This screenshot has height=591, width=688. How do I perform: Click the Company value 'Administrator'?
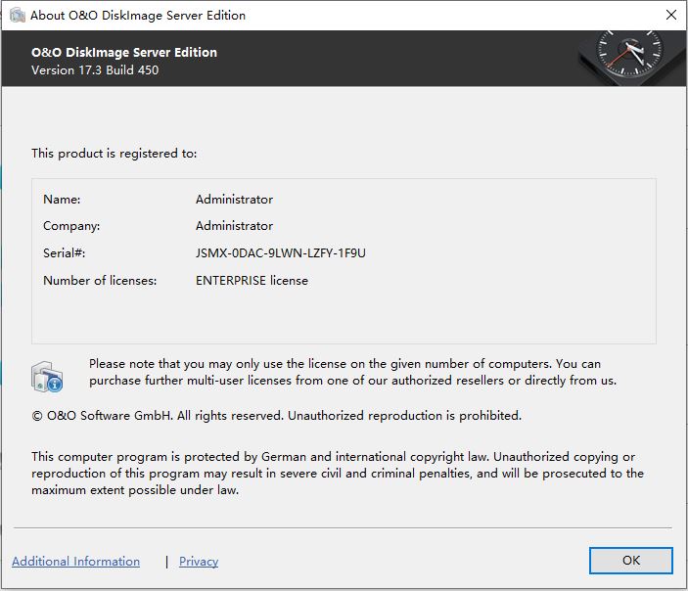tap(234, 225)
